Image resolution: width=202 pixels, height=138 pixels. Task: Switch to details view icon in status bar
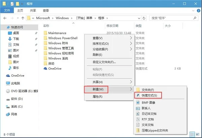coord(193,135)
